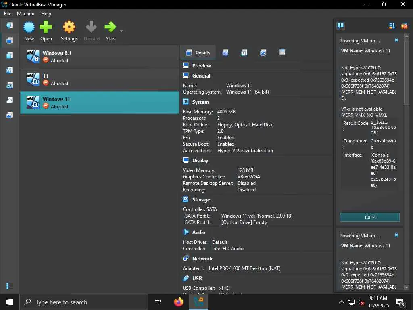Open the Network manager tool in sidebar
The width and height of the screenshot is (413, 310).
point(10,86)
